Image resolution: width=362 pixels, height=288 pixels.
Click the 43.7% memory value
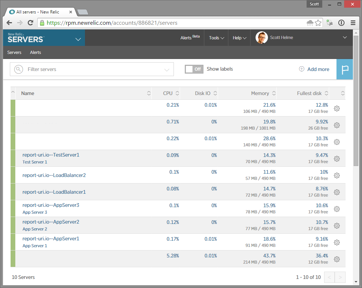(x=269, y=256)
